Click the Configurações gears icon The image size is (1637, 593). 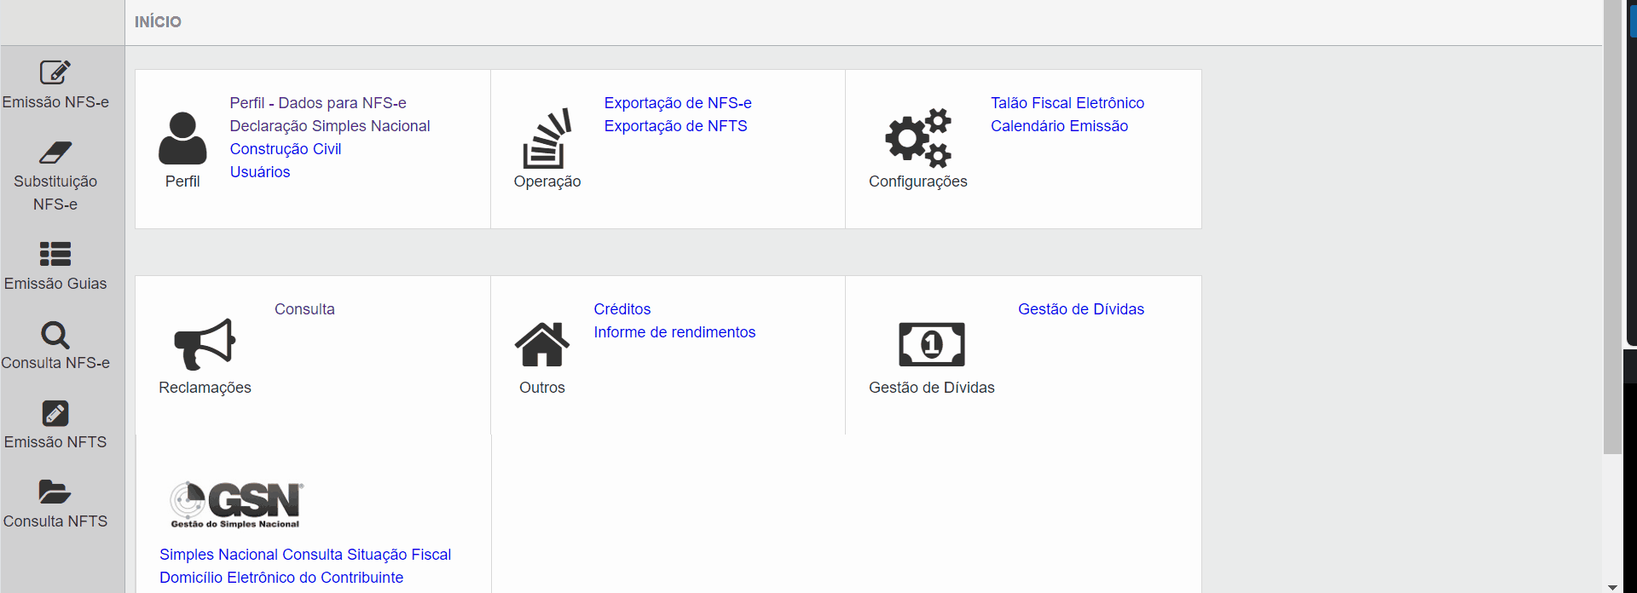[918, 138]
